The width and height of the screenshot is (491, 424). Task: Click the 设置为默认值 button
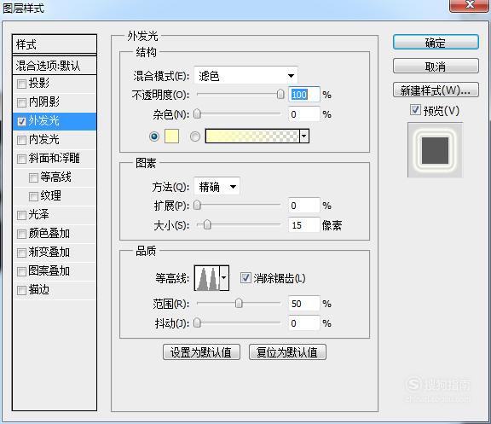pyautogui.click(x=201, y=352)
